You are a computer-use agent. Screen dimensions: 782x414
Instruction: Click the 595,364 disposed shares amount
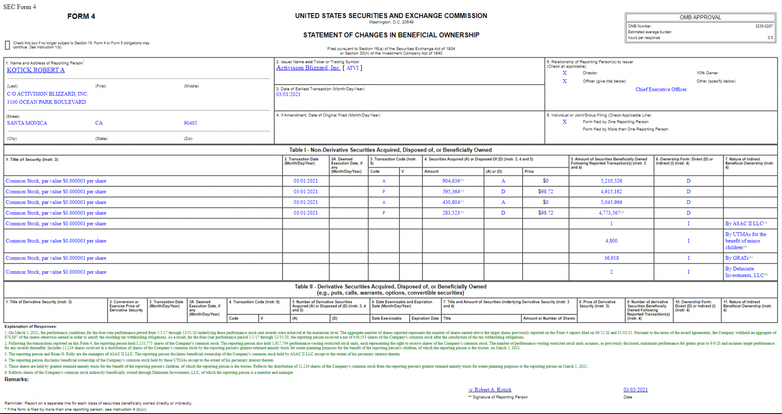[451, 192]
